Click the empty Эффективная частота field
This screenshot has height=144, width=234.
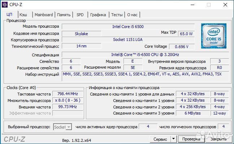[x=68, y=113]
